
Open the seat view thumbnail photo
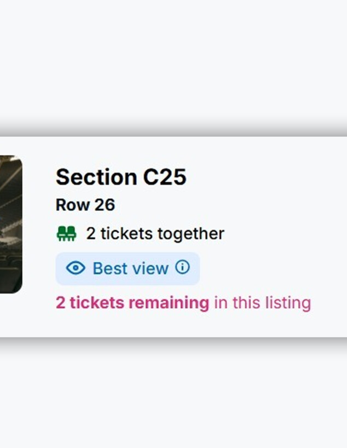pos(10,224)
